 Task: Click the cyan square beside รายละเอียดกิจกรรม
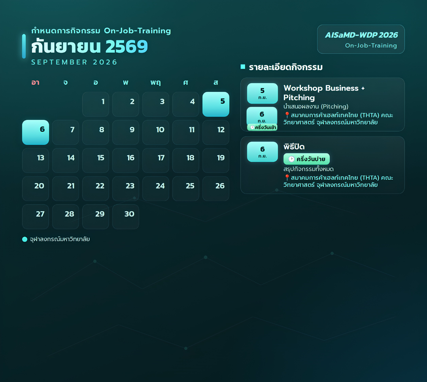[243, 67]
